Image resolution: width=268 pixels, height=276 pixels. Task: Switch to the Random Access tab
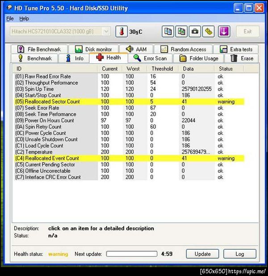pyautogui.click(x=183, y=49)
